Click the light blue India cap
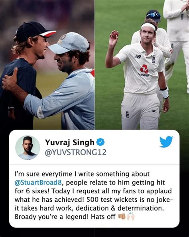 (x=69, y=43)
